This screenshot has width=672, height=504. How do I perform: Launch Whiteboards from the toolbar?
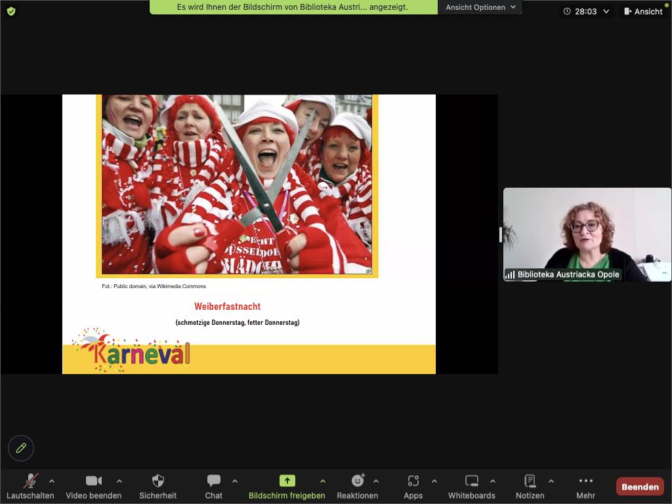point(471,481)
